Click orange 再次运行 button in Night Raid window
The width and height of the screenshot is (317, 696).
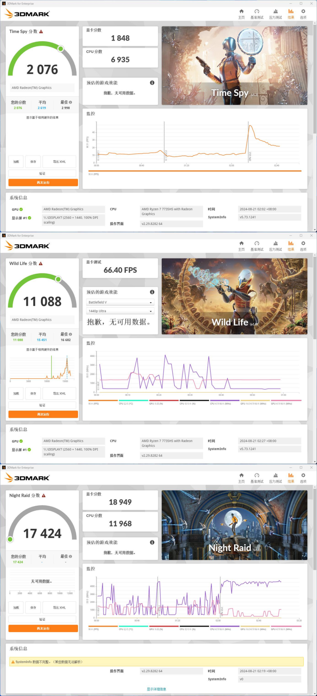43,628
